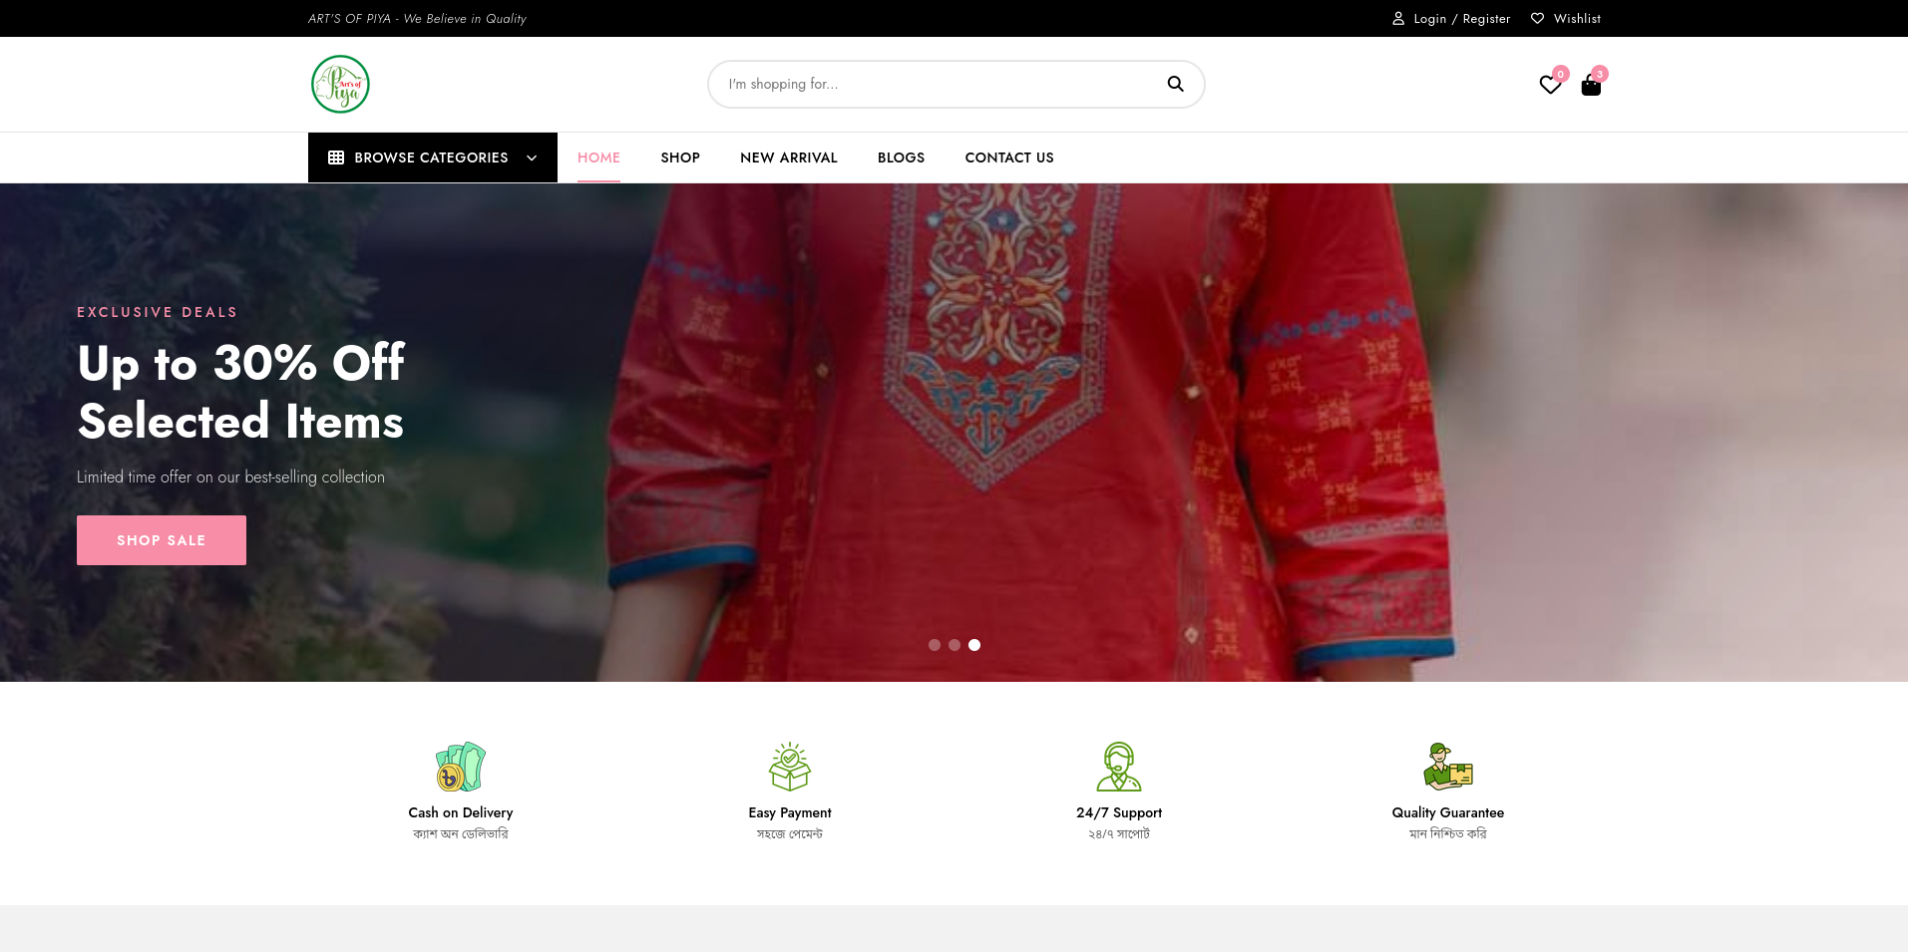Click the active third slide indicator
Viewport: 1908px width, 952px height.
coord(974,645)
